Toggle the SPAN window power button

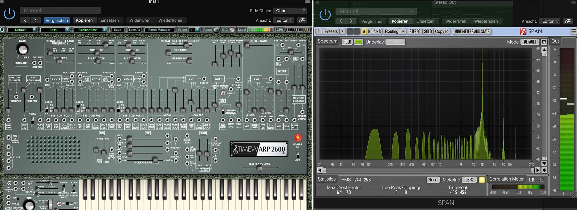click(x=325, y=15)
